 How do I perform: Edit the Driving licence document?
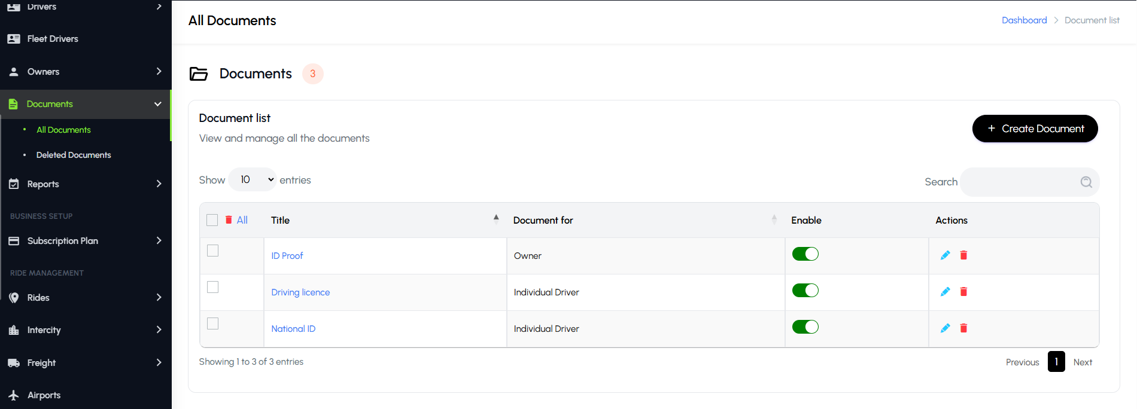click(x=945, y=292)
